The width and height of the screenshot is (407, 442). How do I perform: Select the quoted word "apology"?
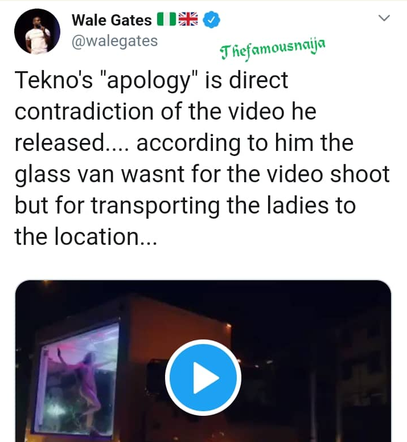[151, 81]
